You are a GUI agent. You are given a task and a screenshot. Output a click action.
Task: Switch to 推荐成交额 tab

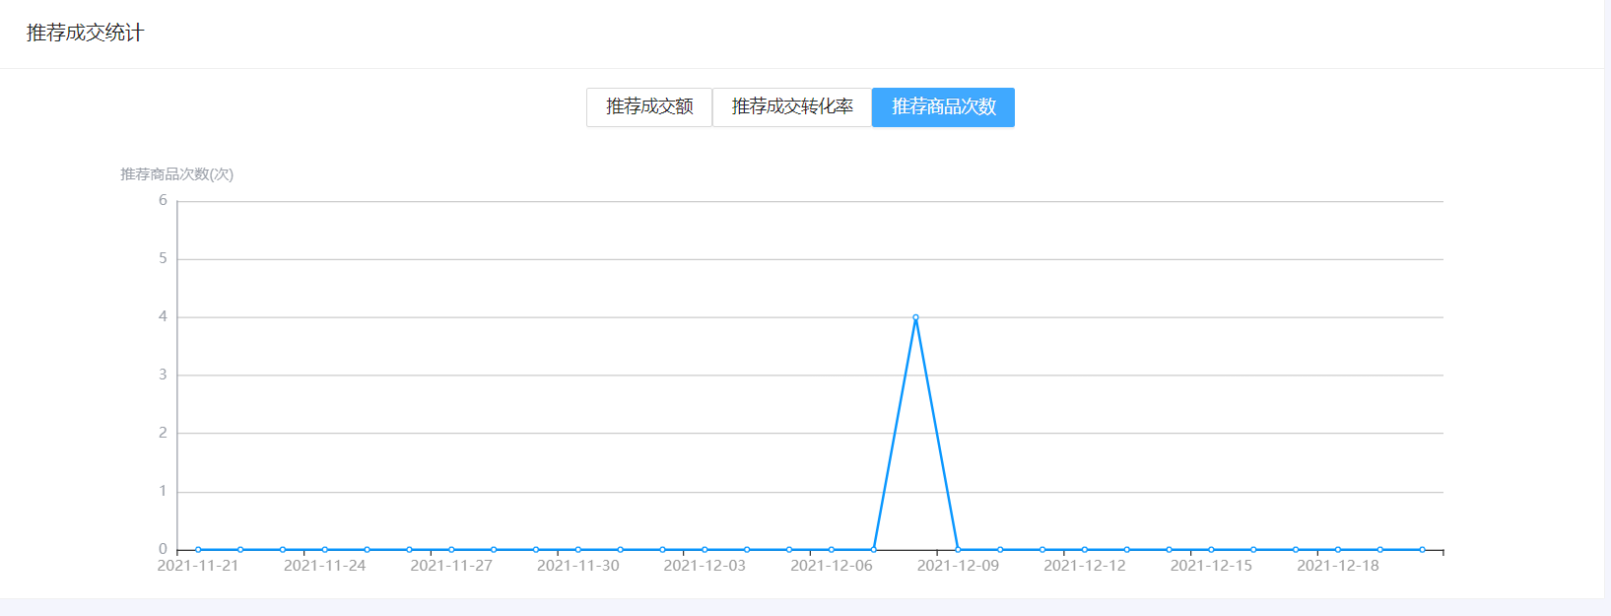pyautogui.click(x=649, y=107)
